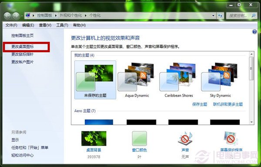The height and width of the screenshot is (167, 261).
Task: Click 保存主题 link
Action: [x=200, y=104]
